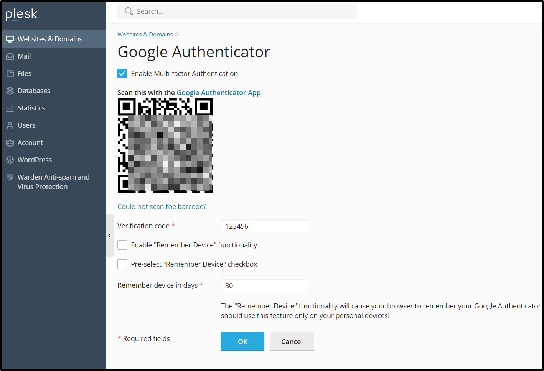Open the Google Authenticator App link

[x=219, y=92]
